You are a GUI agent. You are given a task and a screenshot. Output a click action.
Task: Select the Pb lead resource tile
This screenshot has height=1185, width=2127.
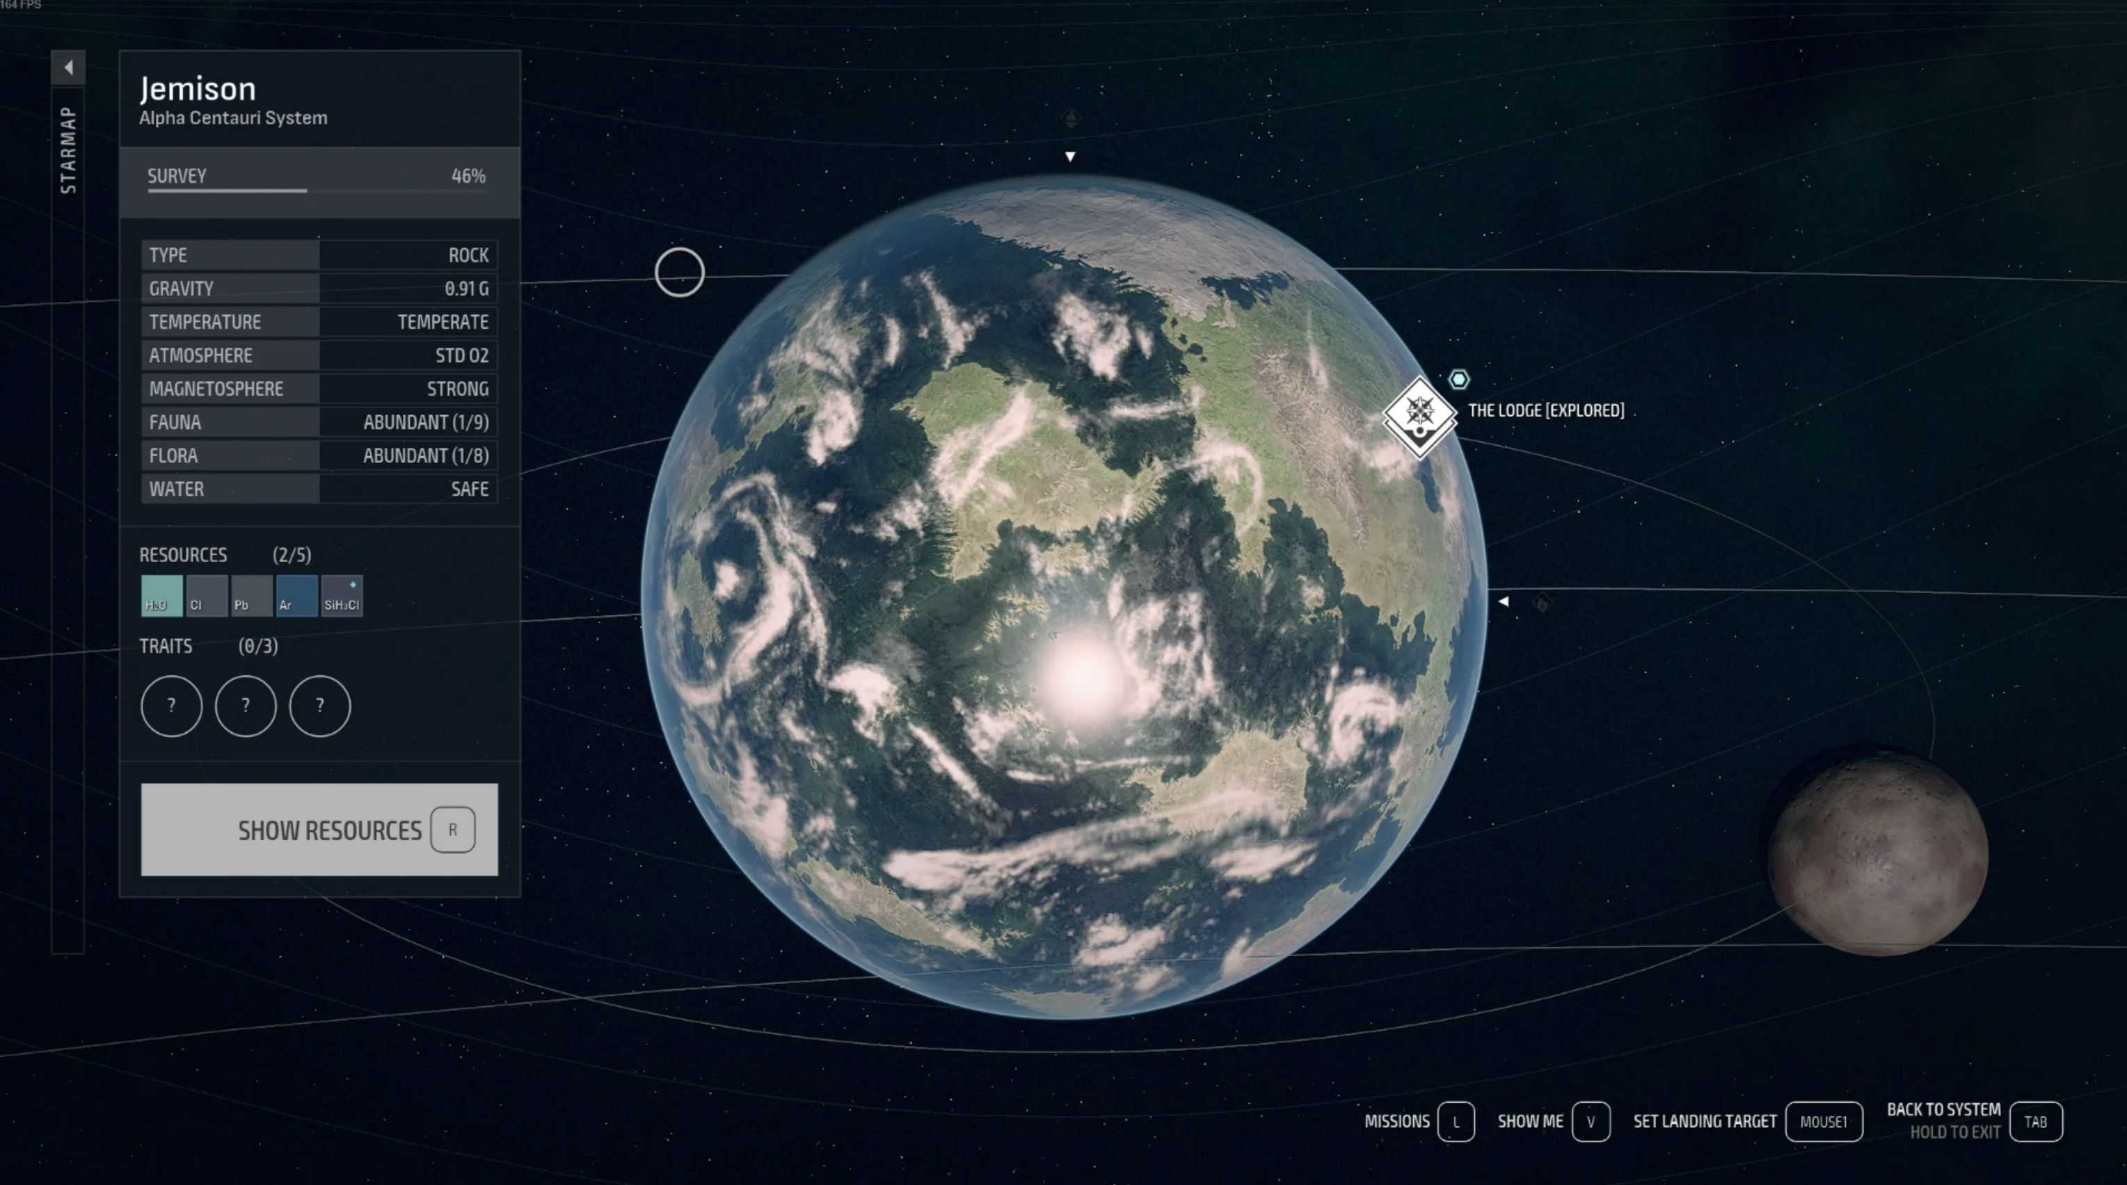point(251,595)
